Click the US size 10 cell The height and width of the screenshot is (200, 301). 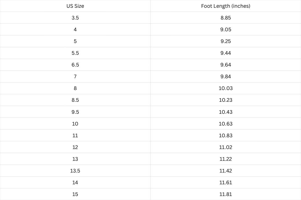(75, 124)
